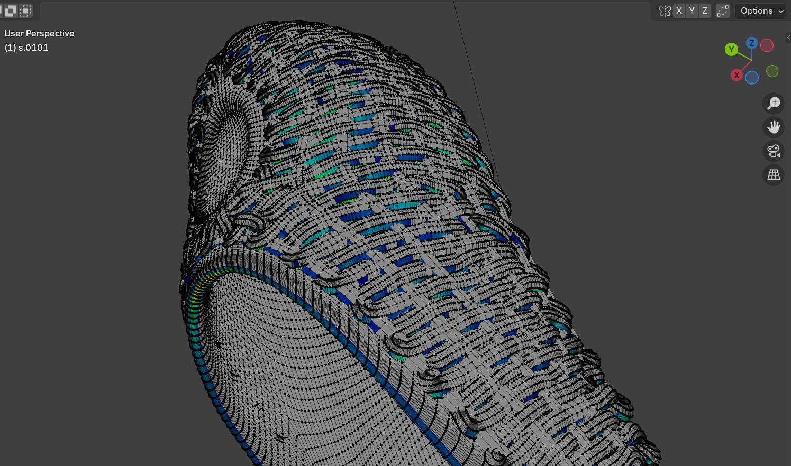Image resolution: width=791 pixels, height=466 pixels.
Task: Toggle the camera view icon
Action: click(x=774, y=151)
